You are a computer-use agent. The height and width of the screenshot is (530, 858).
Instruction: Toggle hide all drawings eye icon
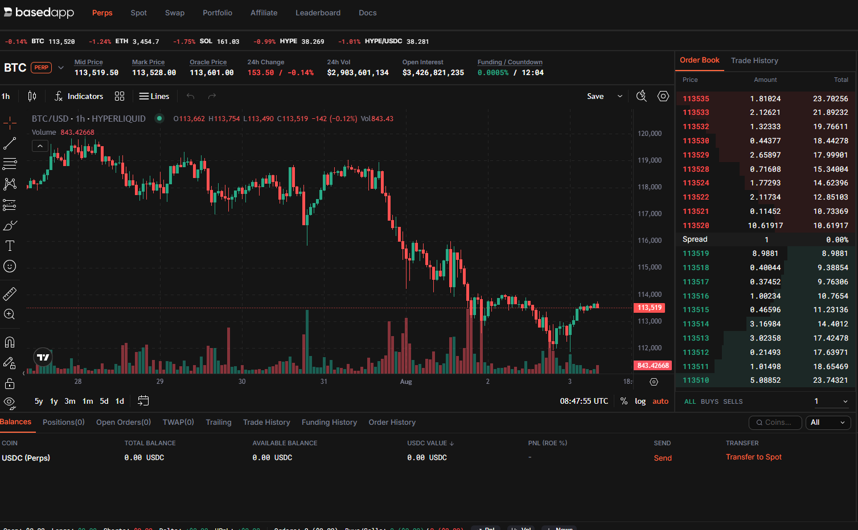[10, 403]
